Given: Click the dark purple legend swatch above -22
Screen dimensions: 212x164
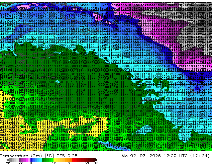Looking at the screenshot, I should tap(20, 160).
